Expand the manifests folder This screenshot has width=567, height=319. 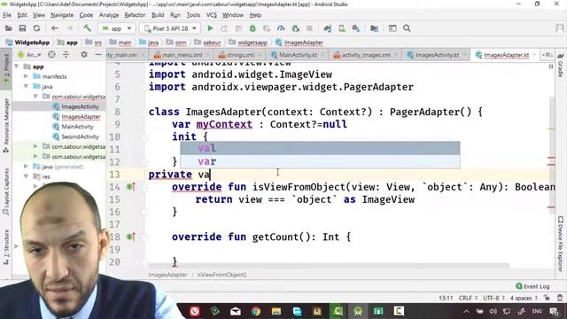(26, 76)
